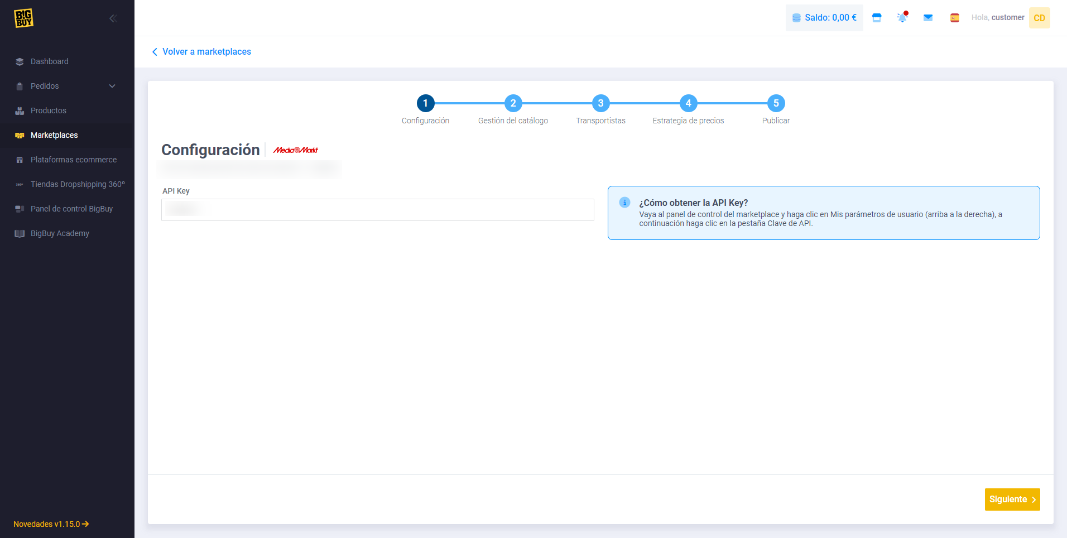Open BigBuy Academy page
This screenshot has height=538, width=1067.
[x=60, y=233]
